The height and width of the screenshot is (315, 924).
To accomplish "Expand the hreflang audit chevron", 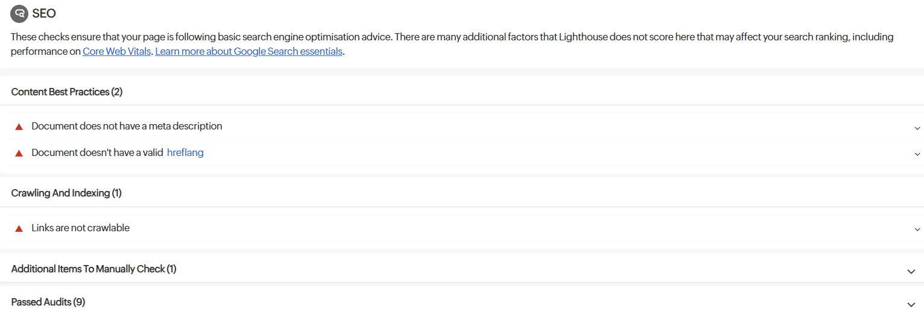I will (x=917, y=154).
